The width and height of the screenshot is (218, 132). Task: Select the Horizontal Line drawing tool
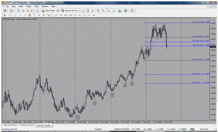coord(20,15)
